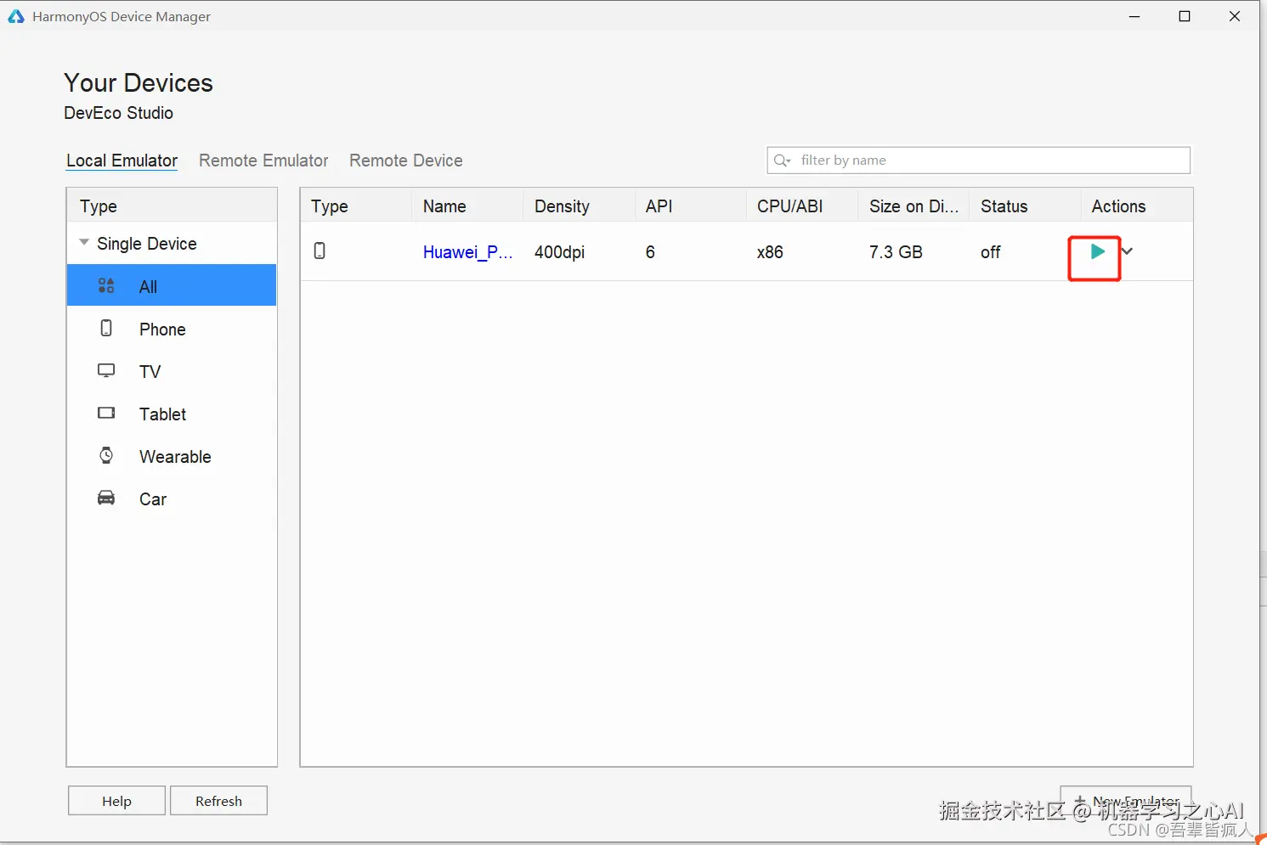Image resolution: width=1267 pixels, height=845 pixels.
Task: Click the 7.3 GB size cell
Action: [x=896, y=252]
